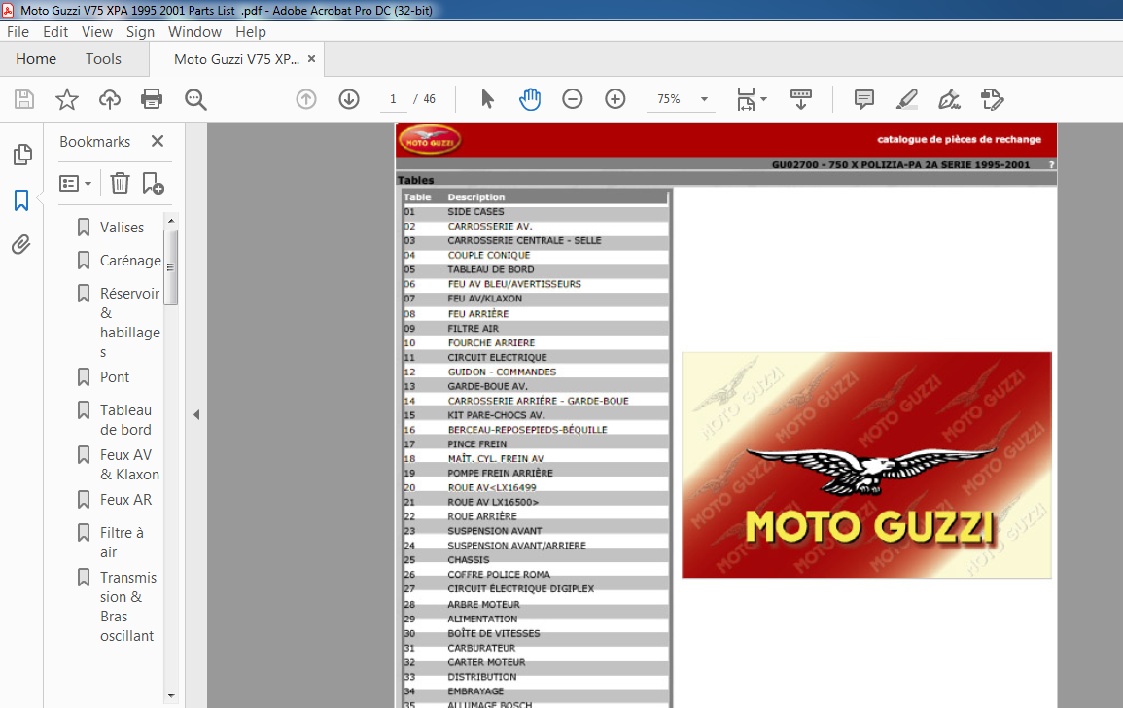The width and height of the screenshot is (1123, 708).
Task: Click the scrolling mode icon
Action: [801, 99]
